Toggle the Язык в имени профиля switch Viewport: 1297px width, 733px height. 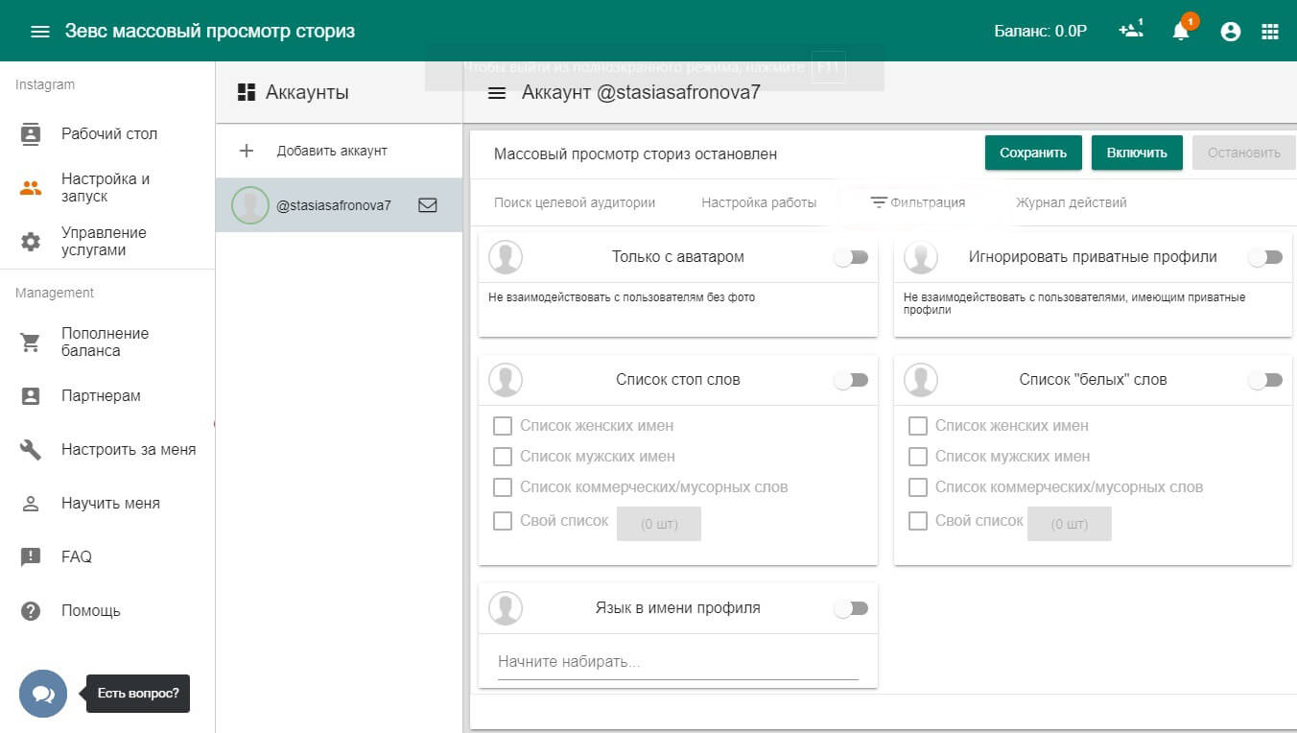[x=851, y=608]
